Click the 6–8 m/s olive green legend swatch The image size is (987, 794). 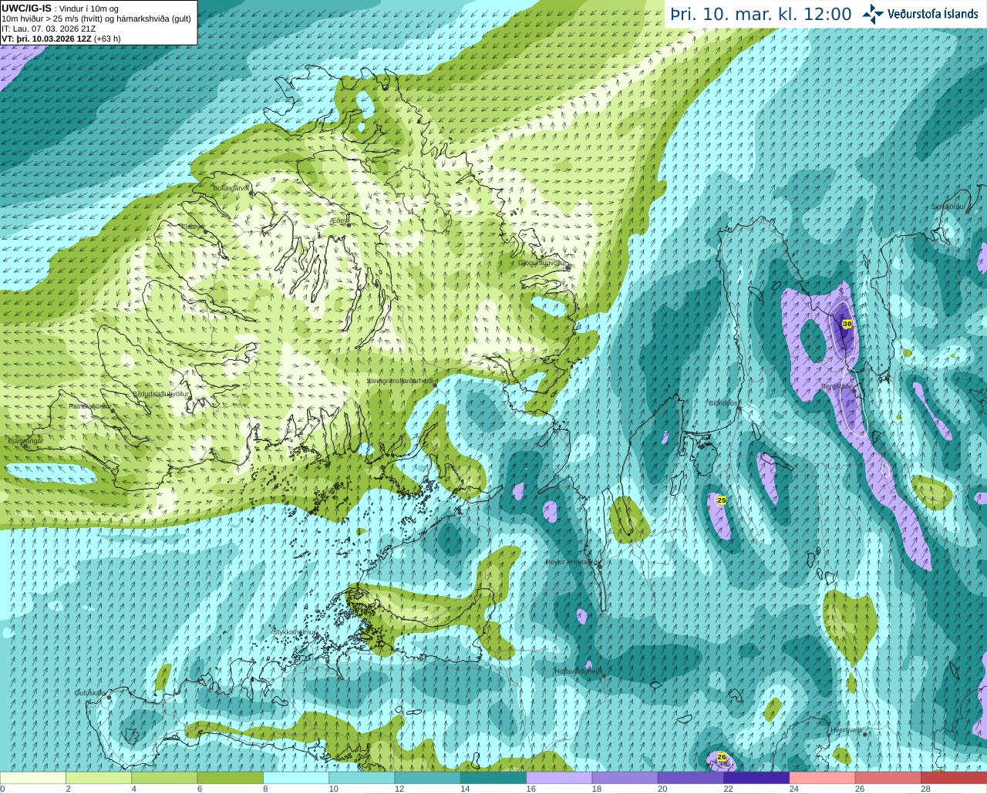[x=231, y=778]
